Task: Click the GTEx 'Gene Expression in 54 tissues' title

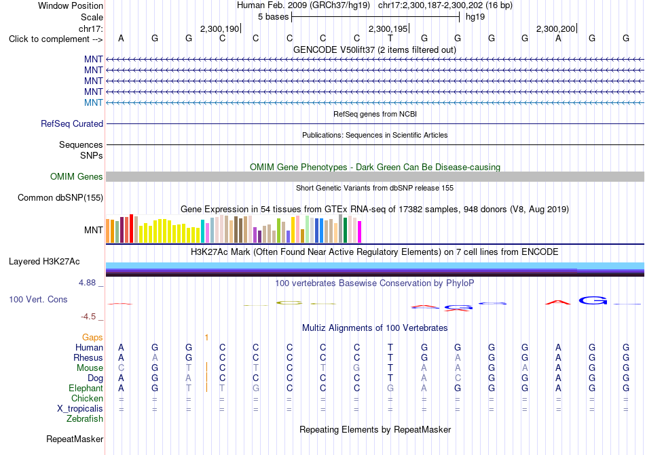Action: 375,210
